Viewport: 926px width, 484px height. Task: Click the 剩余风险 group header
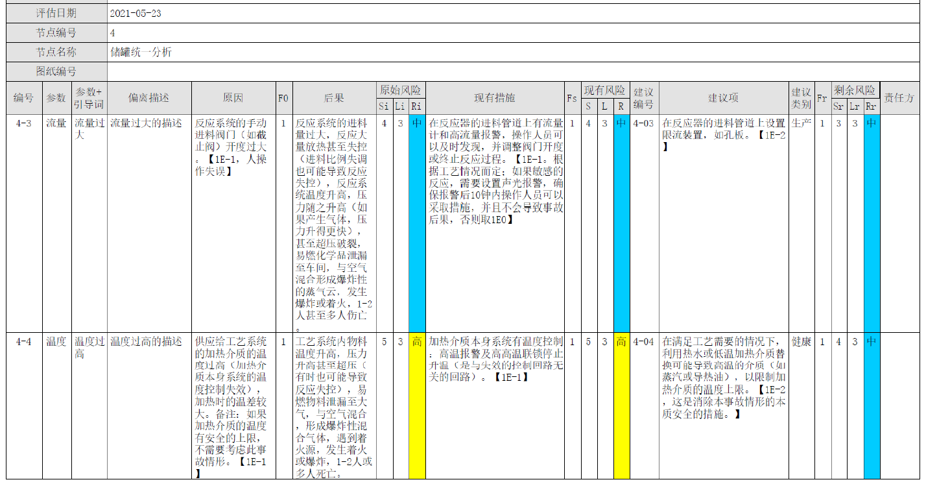[855, 90]
